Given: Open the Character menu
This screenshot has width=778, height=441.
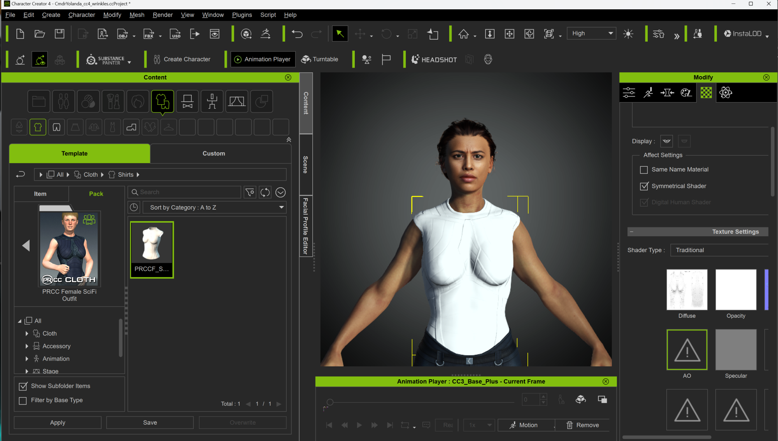Looking at the screenshot, I should tap(82, 15).
